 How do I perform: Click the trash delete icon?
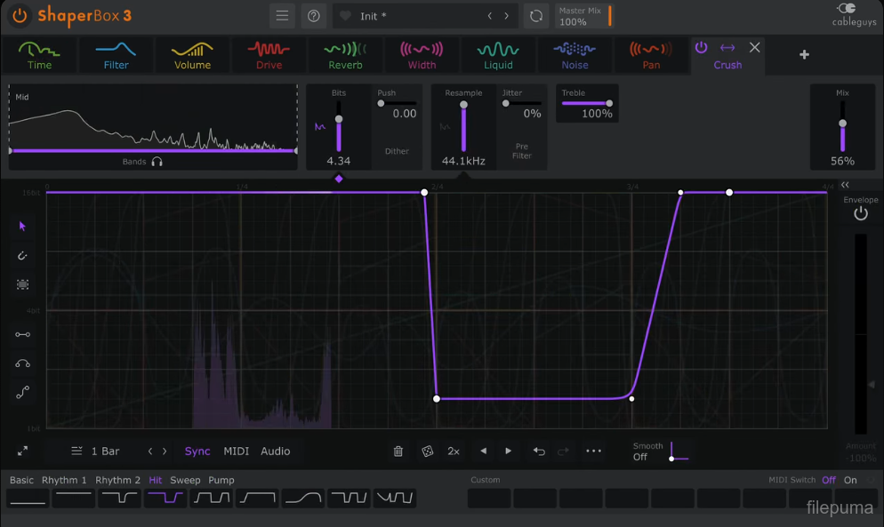(398, 451)
